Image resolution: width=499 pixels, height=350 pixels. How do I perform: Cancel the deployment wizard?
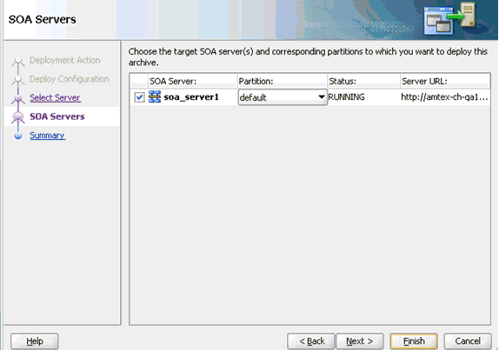pyautogui.click(x=468, y=341)
